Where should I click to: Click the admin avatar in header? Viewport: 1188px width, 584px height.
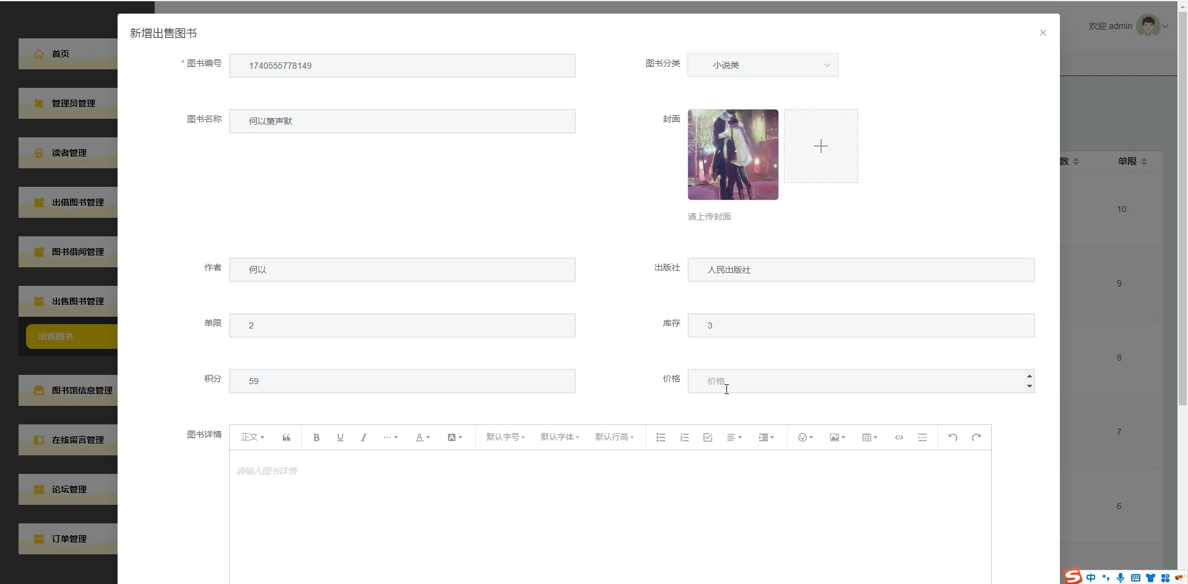click(x=1148, y=26)
